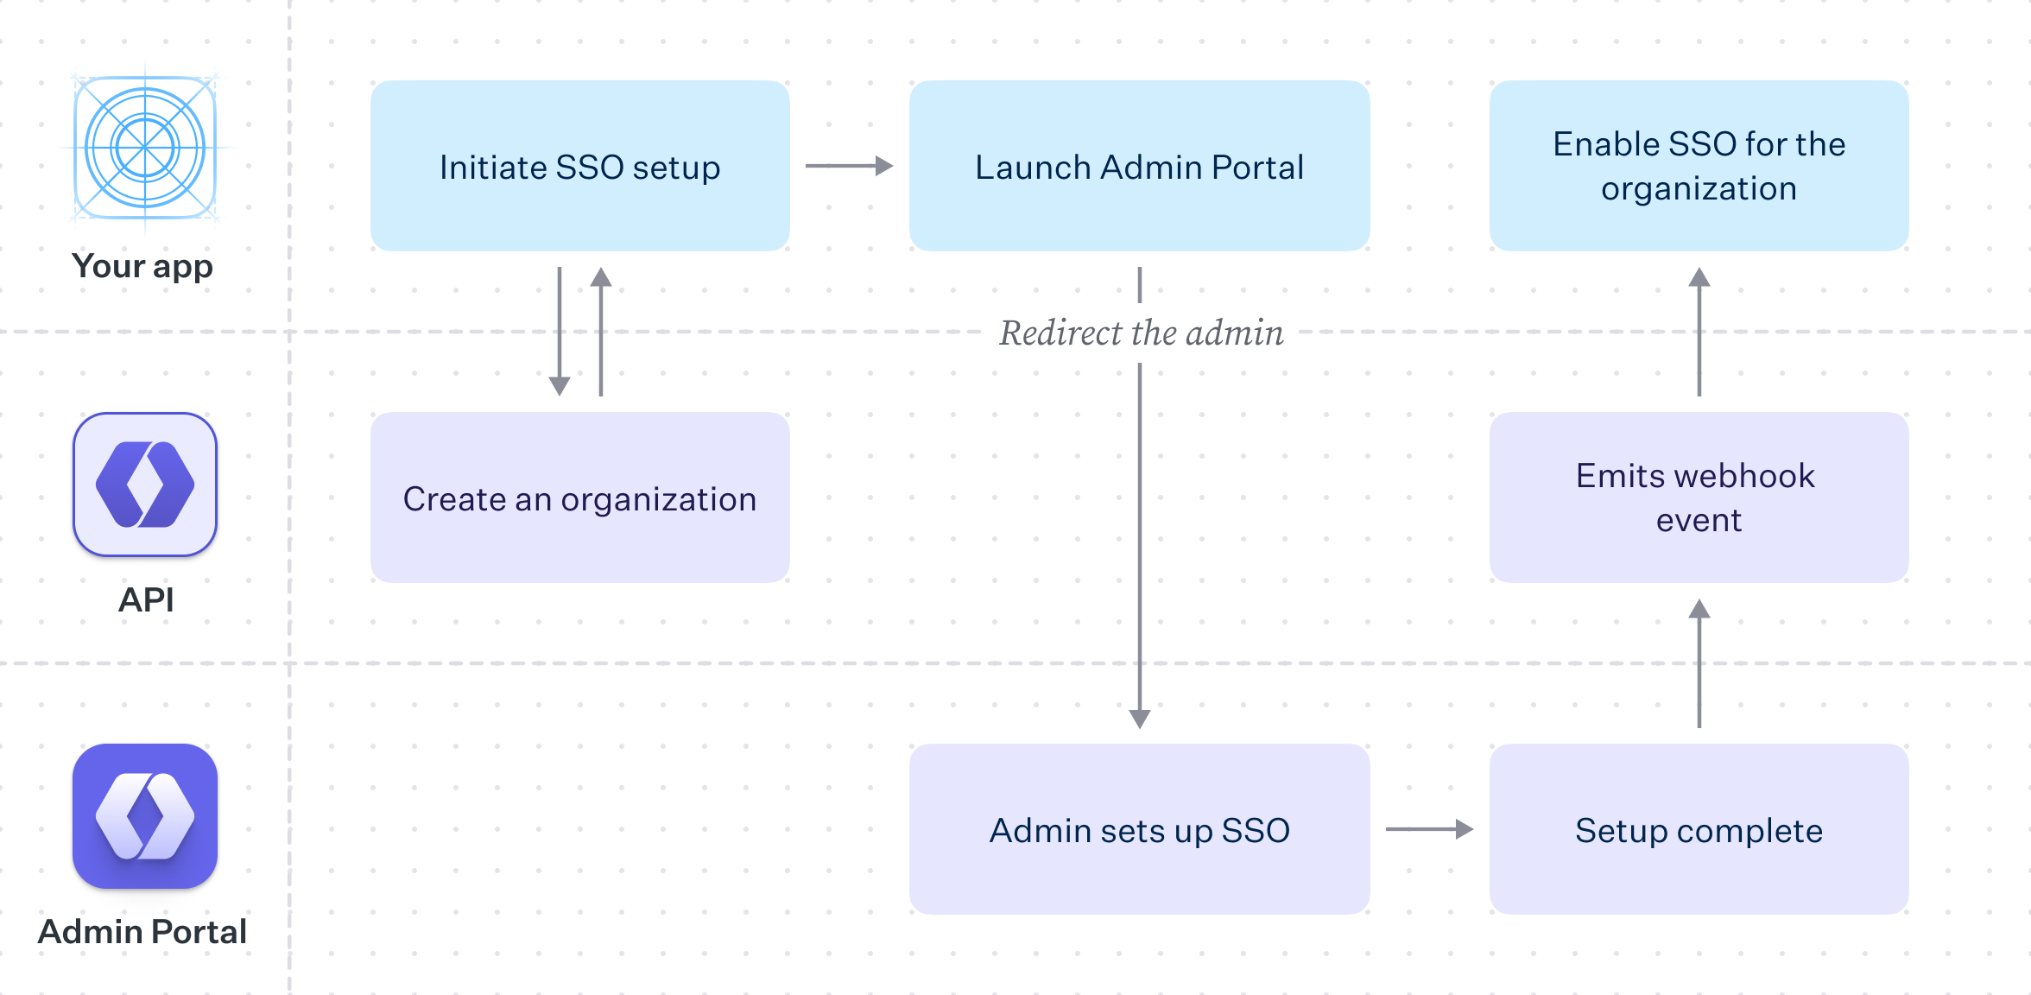Click the 'Emits webhook event' box
The width and height of the screenshot is (2031, 995).
[1699, 497]
